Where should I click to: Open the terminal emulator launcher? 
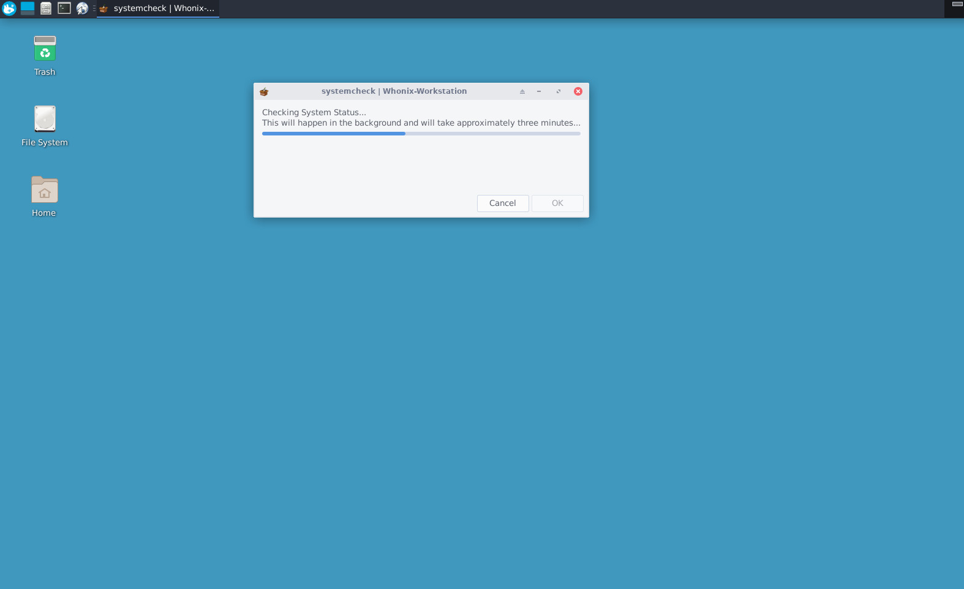pyautogui.click(x=64, y=9)
